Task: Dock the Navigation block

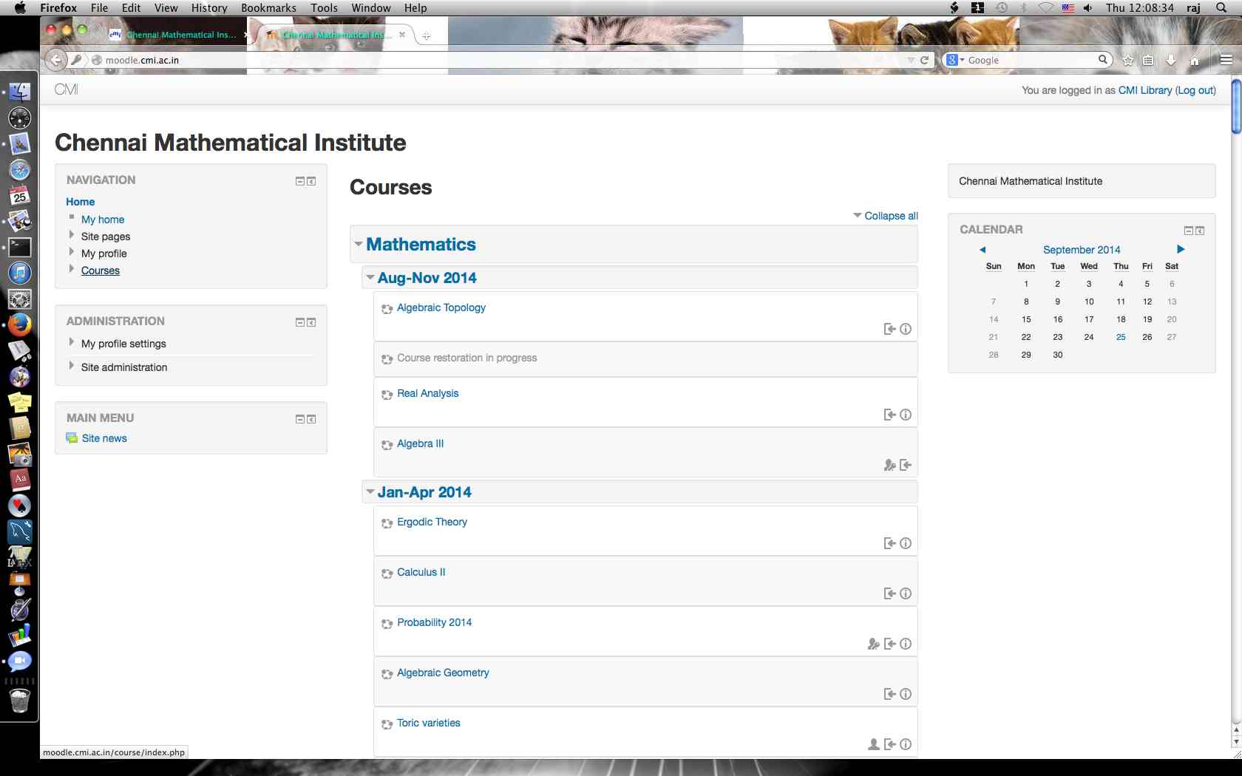Action: coord(311,181)
